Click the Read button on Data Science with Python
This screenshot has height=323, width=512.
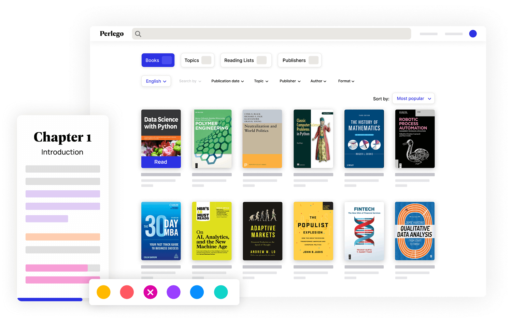(x=161, y=162)
